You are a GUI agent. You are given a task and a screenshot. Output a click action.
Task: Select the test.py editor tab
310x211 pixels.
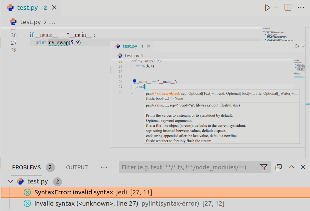27,8
